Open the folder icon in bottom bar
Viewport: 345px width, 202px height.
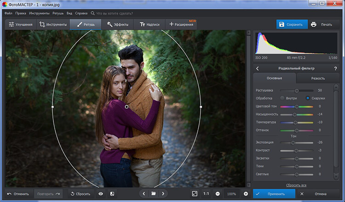pyautogui.click(x=153, y=194)
